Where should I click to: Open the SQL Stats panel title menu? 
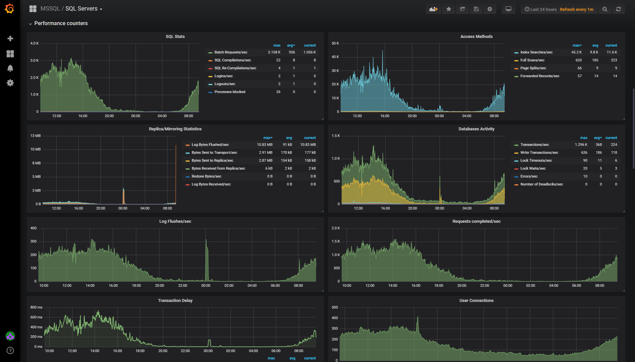point(175,37)
